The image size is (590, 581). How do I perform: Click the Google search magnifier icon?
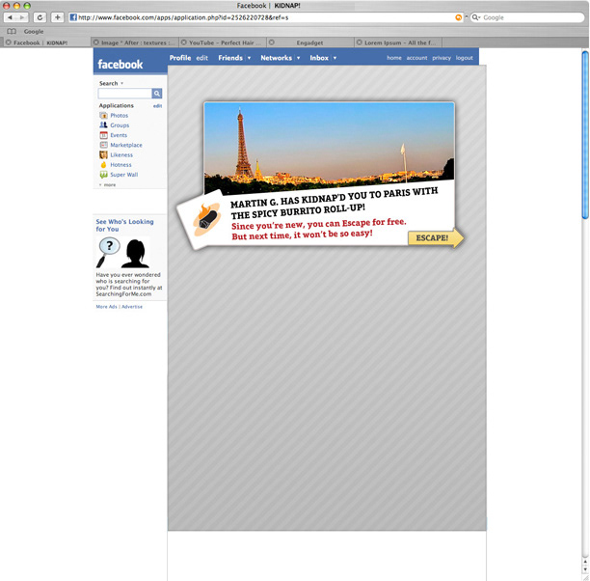[476, 17]
